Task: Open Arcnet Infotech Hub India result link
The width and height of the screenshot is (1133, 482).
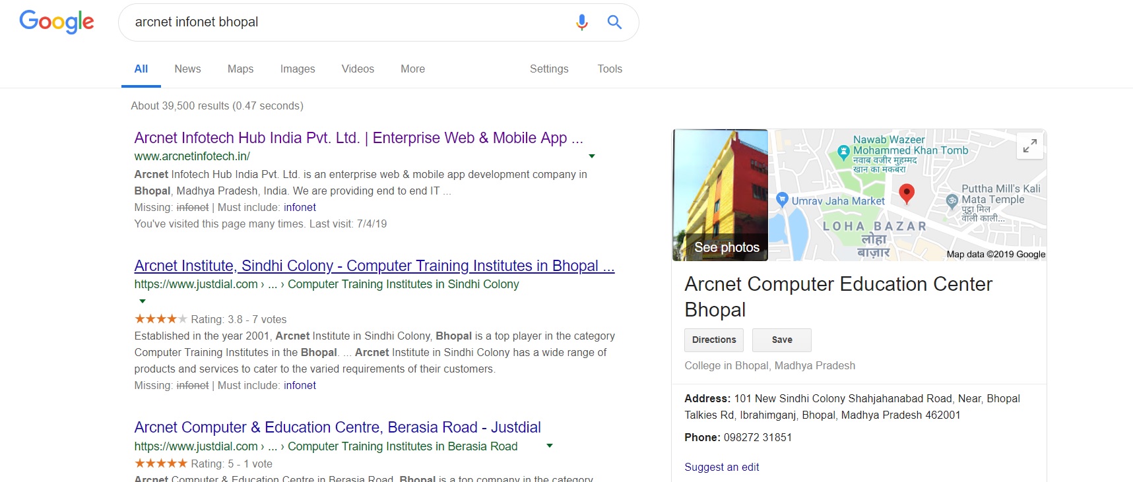Action: [358, 138]
